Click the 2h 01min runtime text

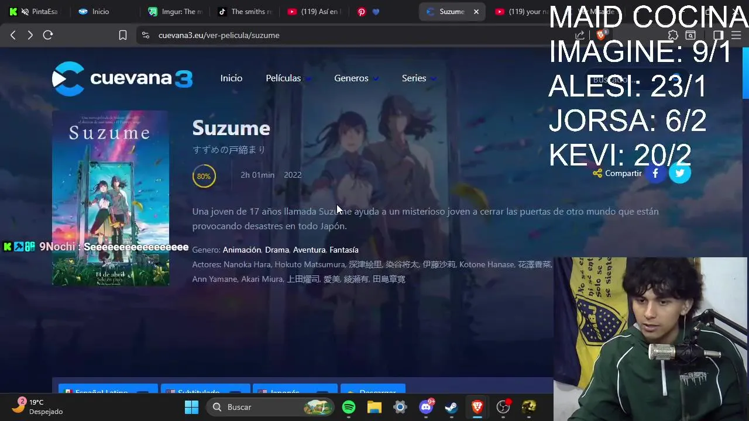257,175
